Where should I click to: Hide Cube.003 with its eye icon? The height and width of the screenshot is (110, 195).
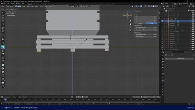coord(191,25)
